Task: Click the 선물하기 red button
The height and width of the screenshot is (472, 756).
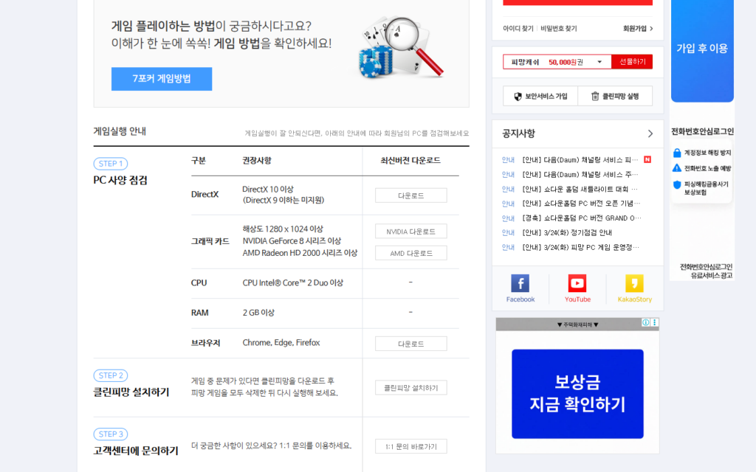Action: click(632, 62)
